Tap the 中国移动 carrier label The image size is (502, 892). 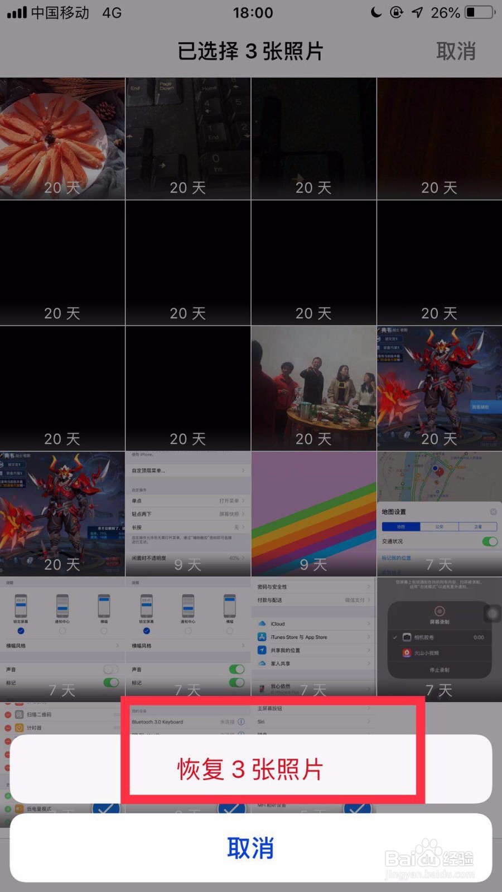click(x=60, y=12)
